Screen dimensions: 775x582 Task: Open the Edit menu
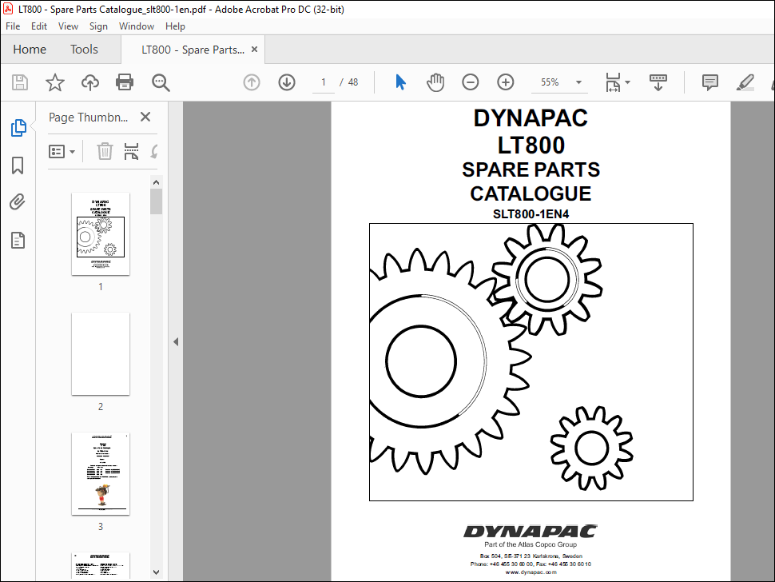tap(39, 26)
